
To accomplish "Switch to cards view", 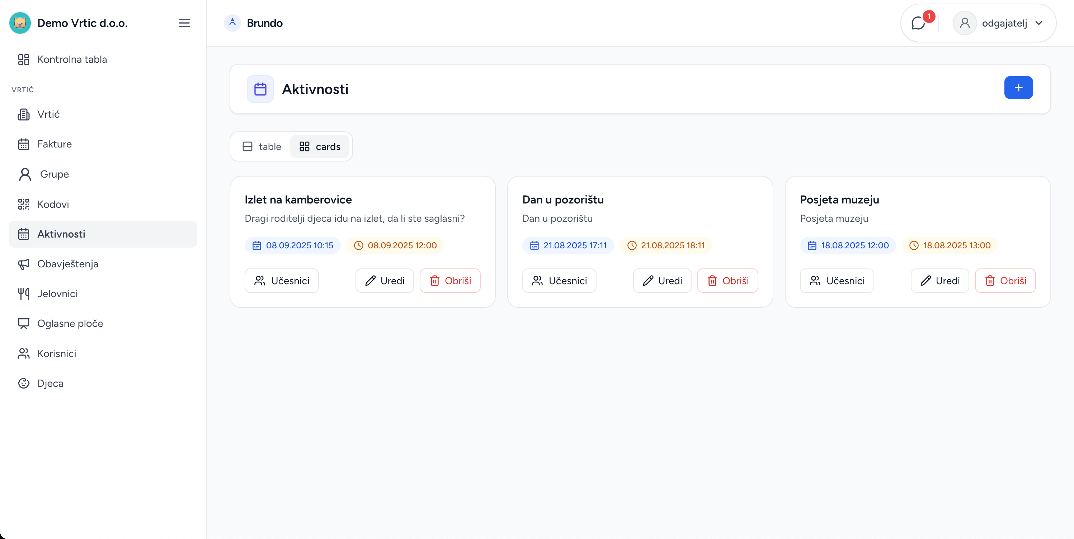I will click(x=320, y=146).
